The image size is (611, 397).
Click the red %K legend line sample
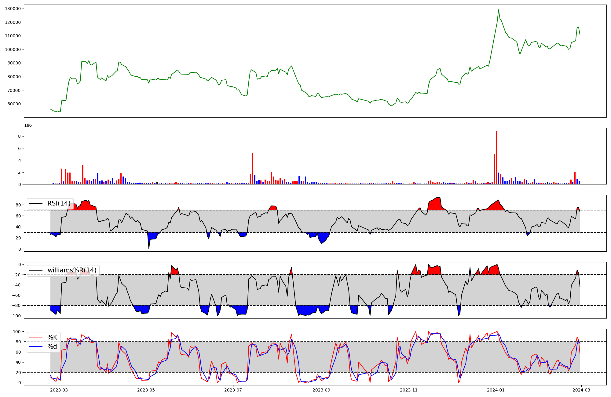pos(36,337)
